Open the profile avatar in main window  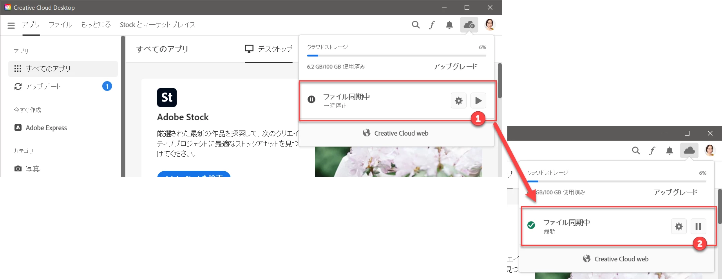click(x=490, y=25)
